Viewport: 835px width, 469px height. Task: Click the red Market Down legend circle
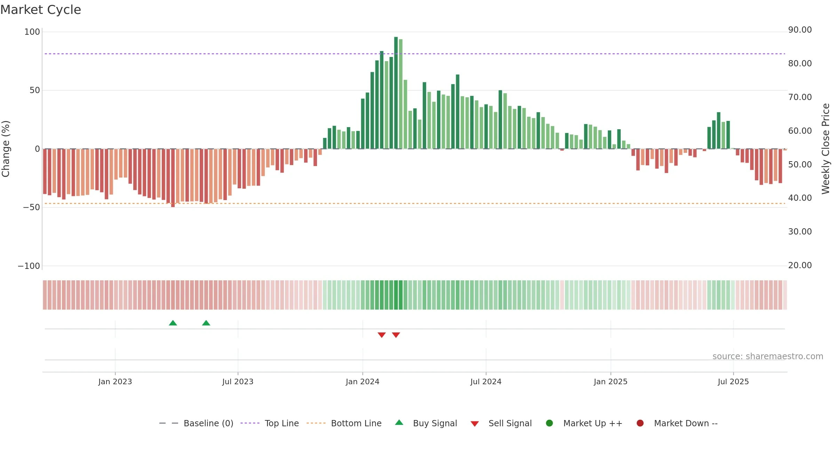(x=640, y=423)
